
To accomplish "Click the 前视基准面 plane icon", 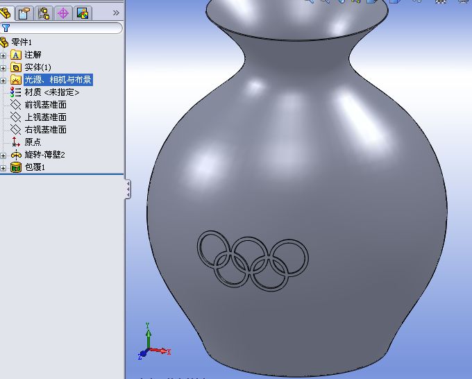I will [x=16, y=105].
